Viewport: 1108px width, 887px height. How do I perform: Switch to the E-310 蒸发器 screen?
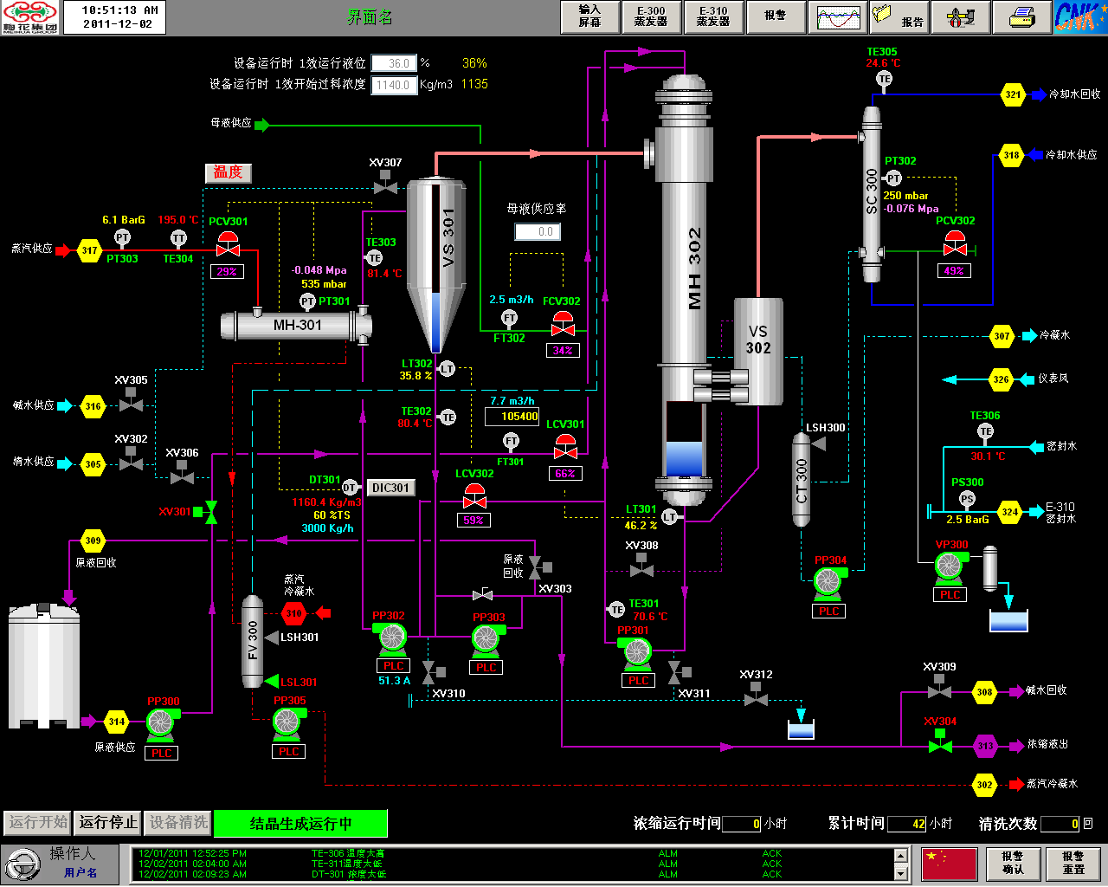713,16
